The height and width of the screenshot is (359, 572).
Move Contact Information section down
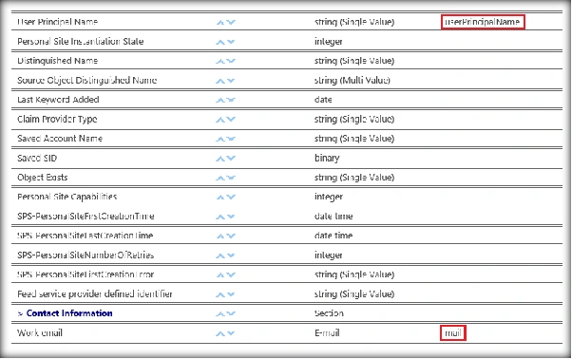tap(231, 313)
